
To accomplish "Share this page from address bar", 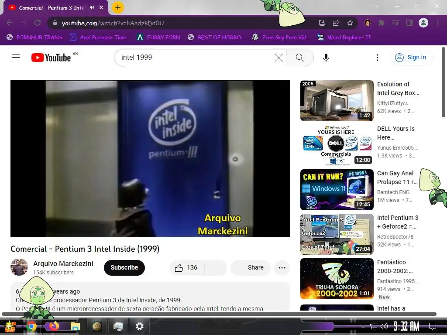I will click(x=336, y=23).
